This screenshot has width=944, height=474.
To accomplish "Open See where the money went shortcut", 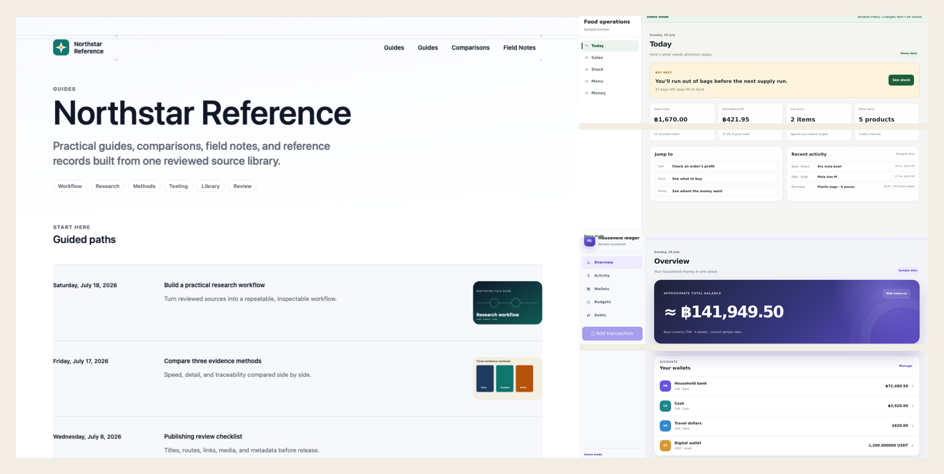I will [716, 191].
